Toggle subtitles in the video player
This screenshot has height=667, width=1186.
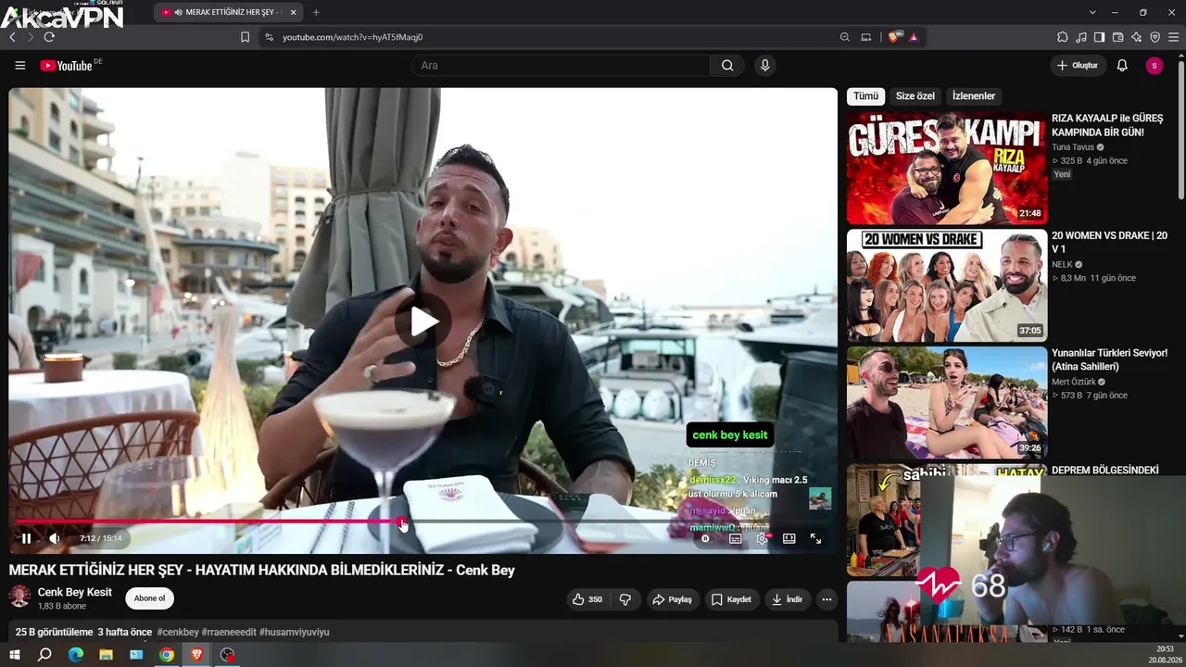[x=735, y=538]
